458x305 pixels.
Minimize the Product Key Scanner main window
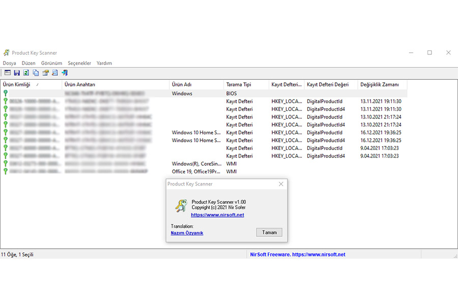411,52
